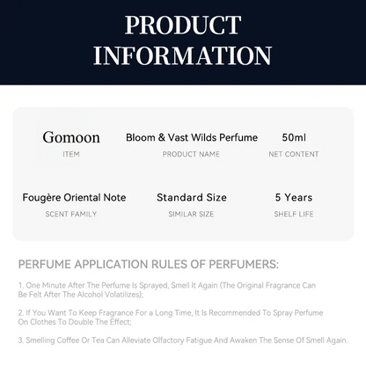Click the PRODUCT INFORMATION header title
The height and width of the screenshot is (366, 366).
[x=182, y=40]
